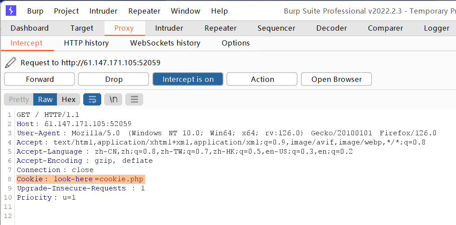Image resolution: width=456 pixels, height=225 pixels.
Task: Click the cookie.php cookie value
Action: (121, 179)
